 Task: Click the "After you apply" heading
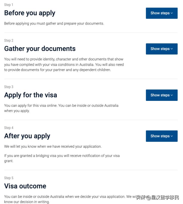click(x=27, y=136)
